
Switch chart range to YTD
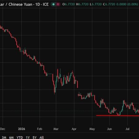[x=20, y=137]
